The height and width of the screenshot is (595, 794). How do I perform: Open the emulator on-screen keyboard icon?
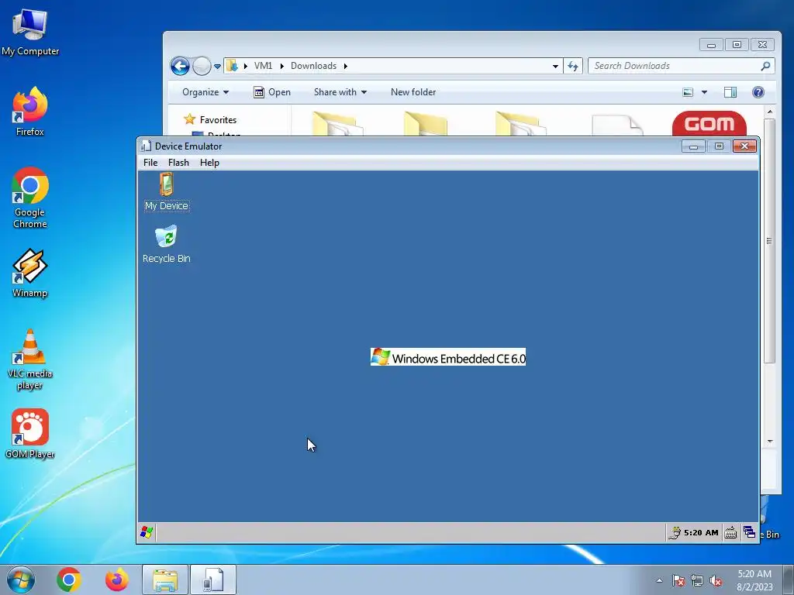pyautogui.click(x=730, y=533)
